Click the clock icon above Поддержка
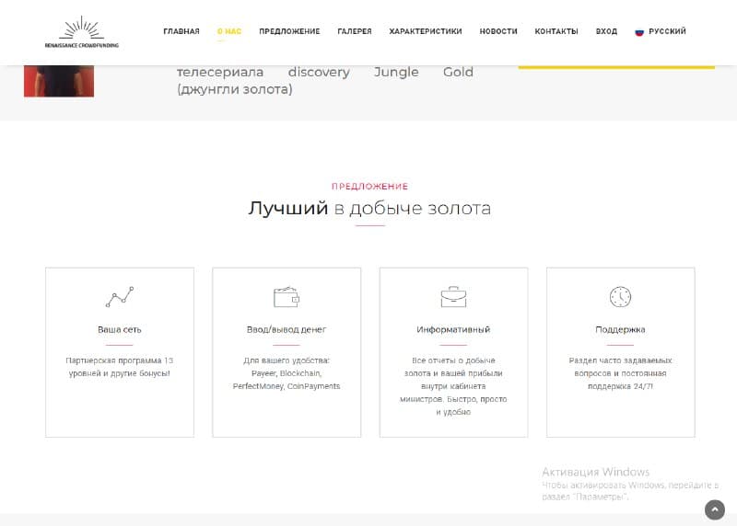Viewport: 737px width, 526px height. [x=620, y=297]
